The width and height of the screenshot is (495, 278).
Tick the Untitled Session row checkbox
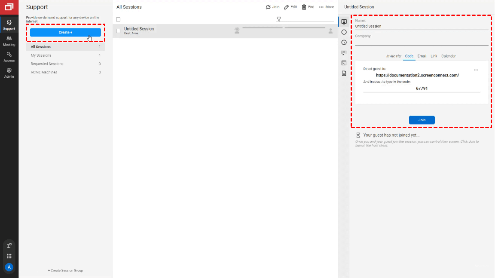[x=118, y=31]
